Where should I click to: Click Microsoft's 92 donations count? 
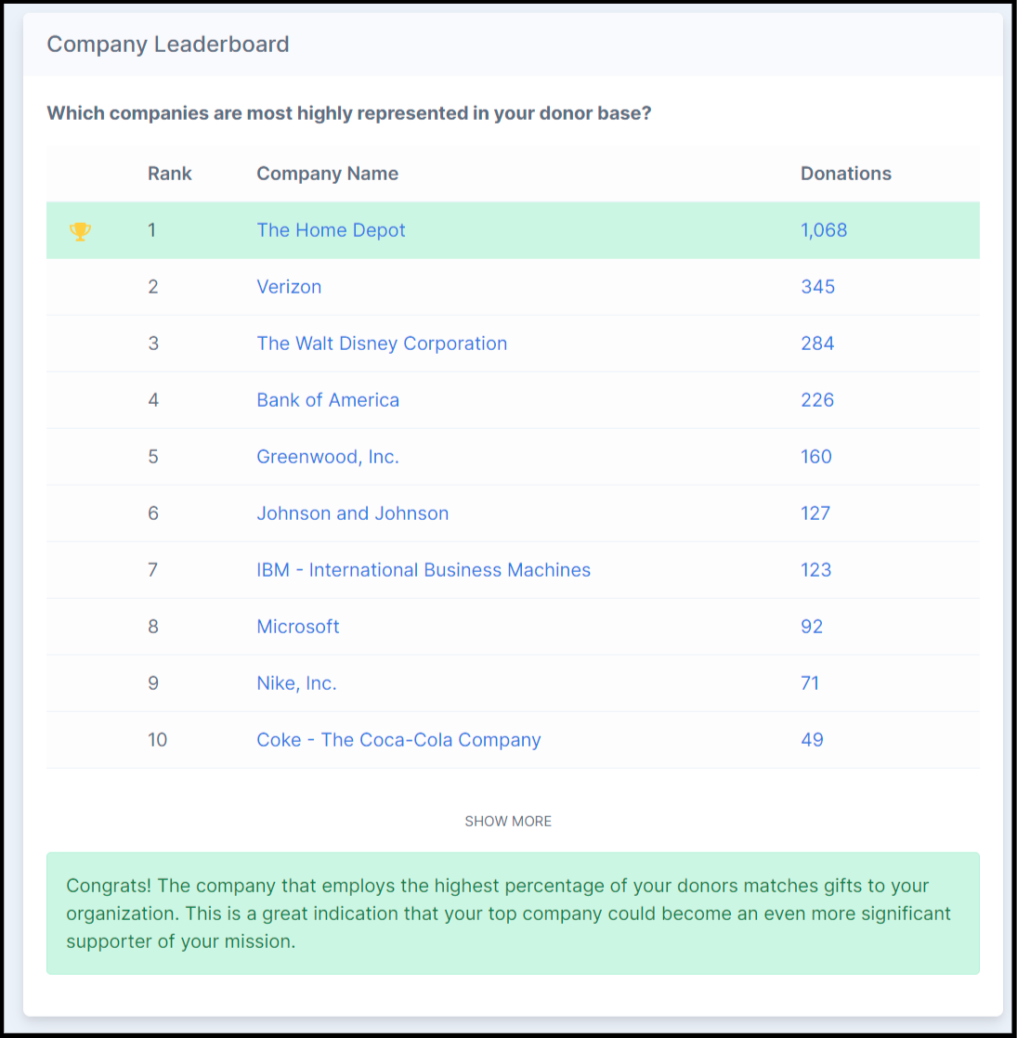812,627
